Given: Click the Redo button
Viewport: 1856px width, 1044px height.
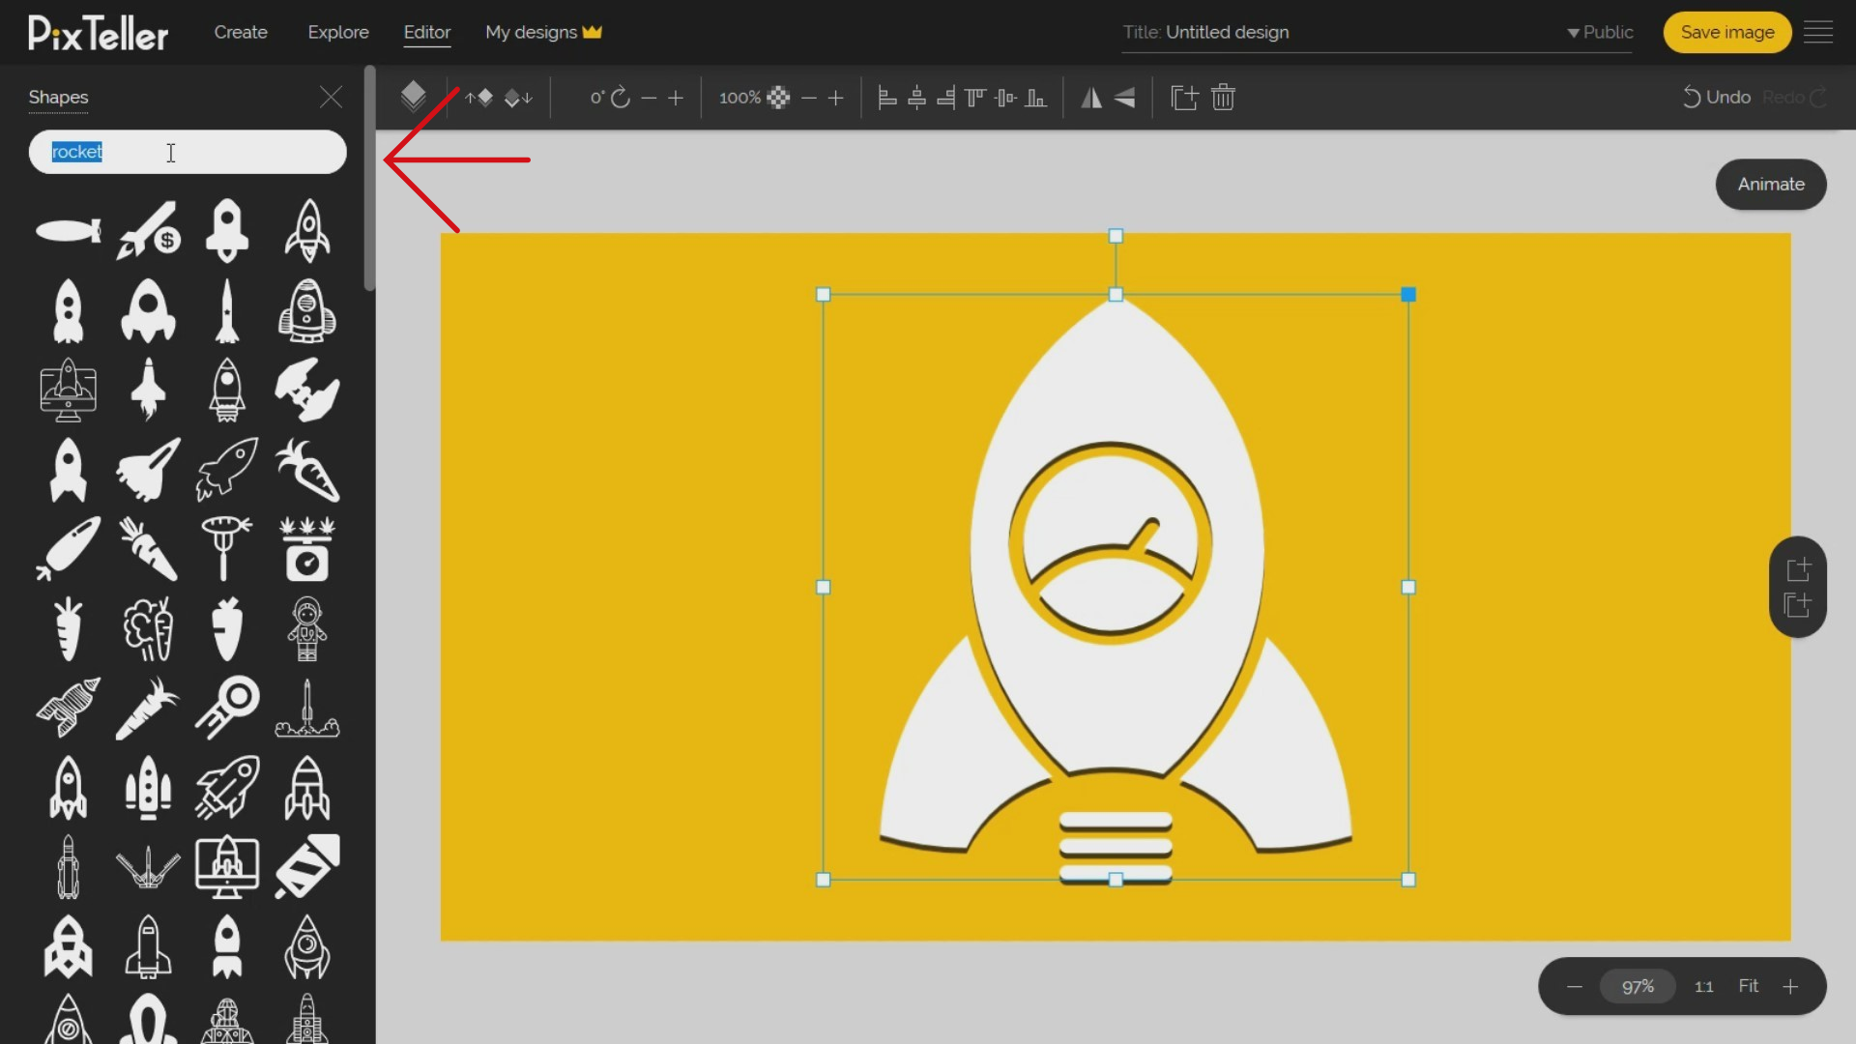Looking at the screenshot, I should pos(1794,98).
